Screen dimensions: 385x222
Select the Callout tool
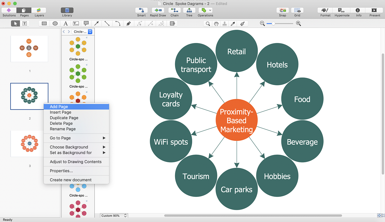click(x=86, y=23)
